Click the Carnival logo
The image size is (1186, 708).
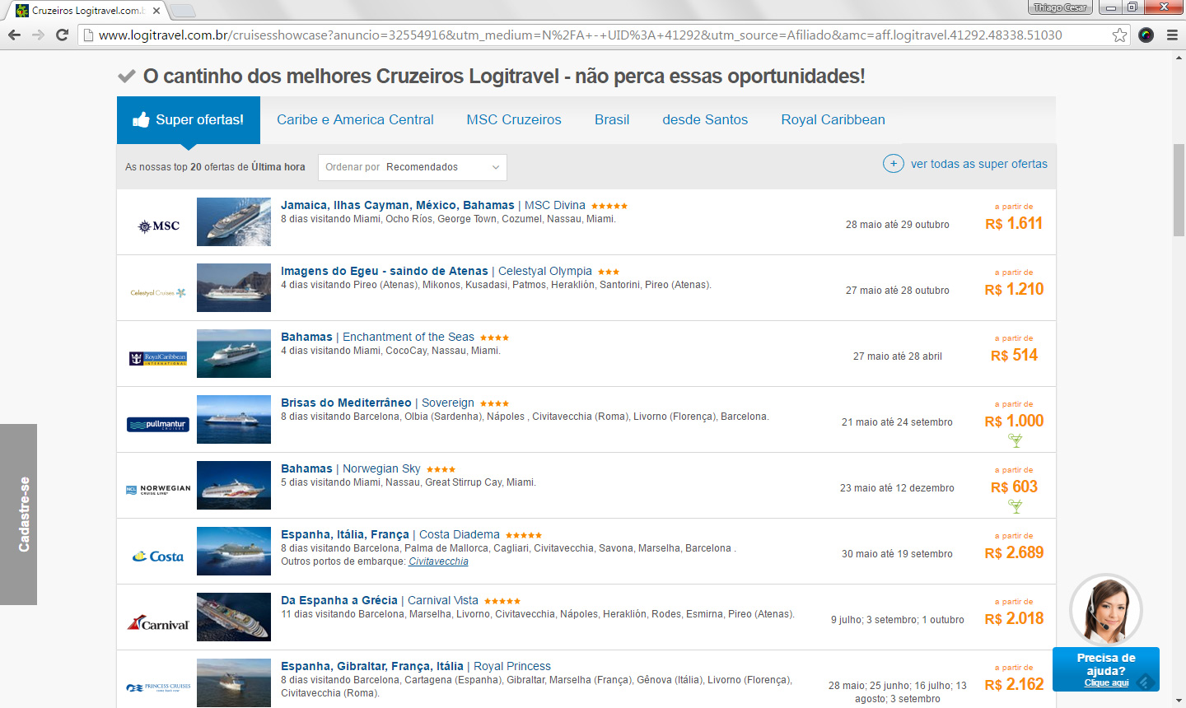click(x=158, y=623)
